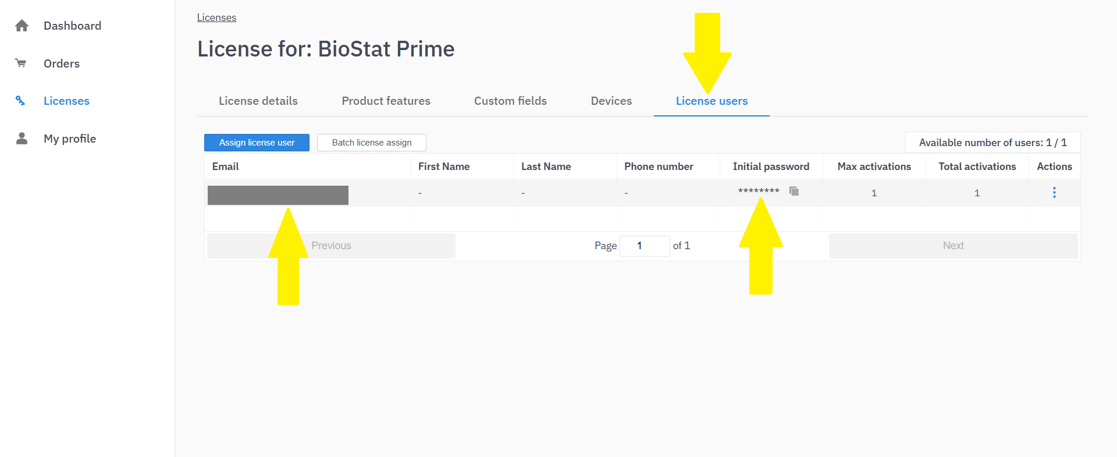
Task: Open Orders from the sidebar
Action: point(62,63)
